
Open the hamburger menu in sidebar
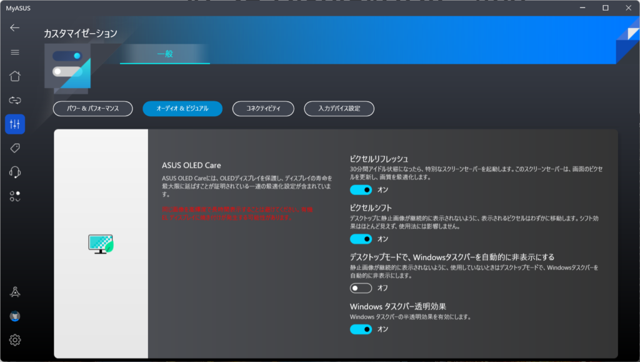[x=15, y=53]
